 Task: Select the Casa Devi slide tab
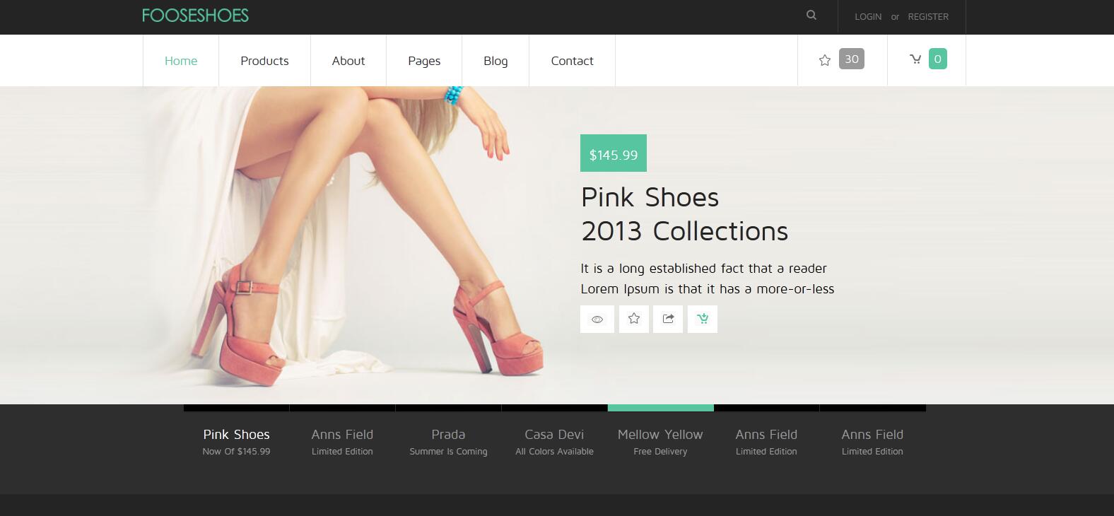(x=554, y=442)
